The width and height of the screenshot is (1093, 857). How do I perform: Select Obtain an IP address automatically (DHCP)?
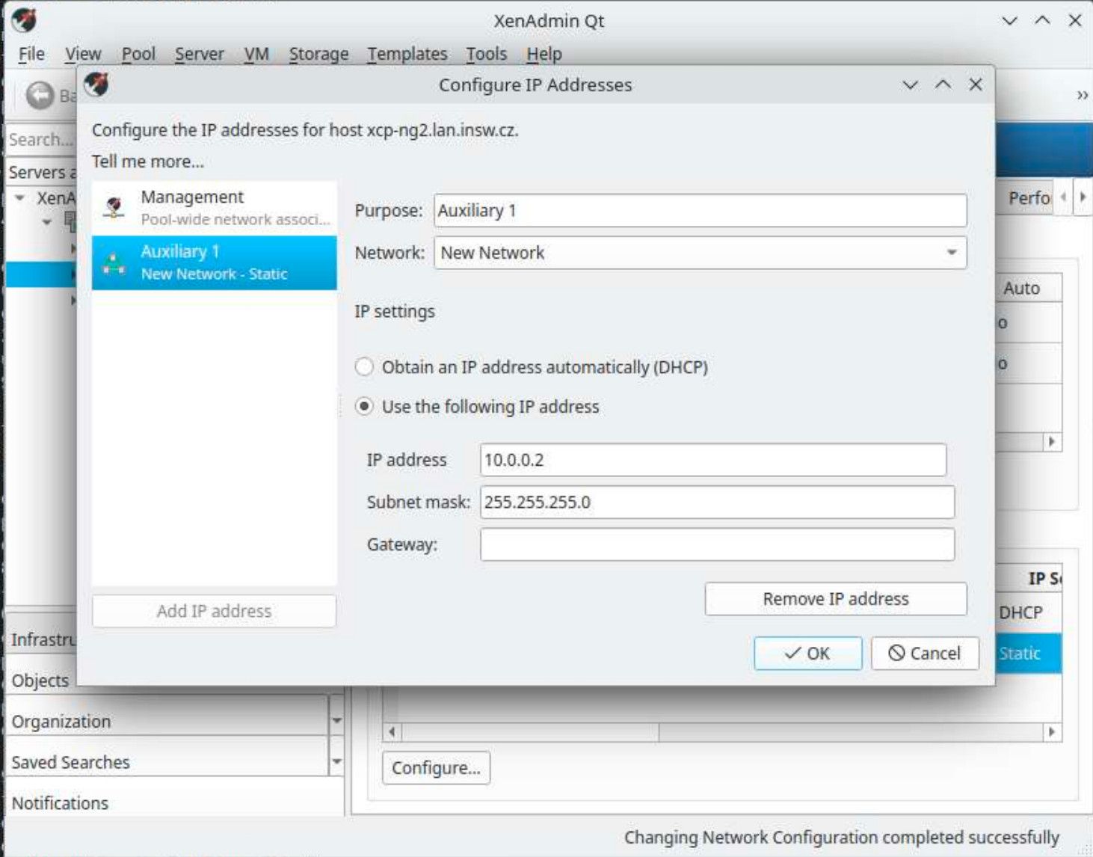(365, 367)
